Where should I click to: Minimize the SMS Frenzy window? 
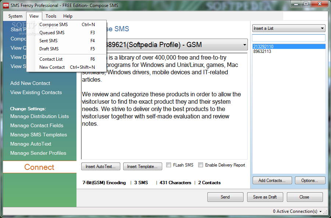tap(296, 4)
